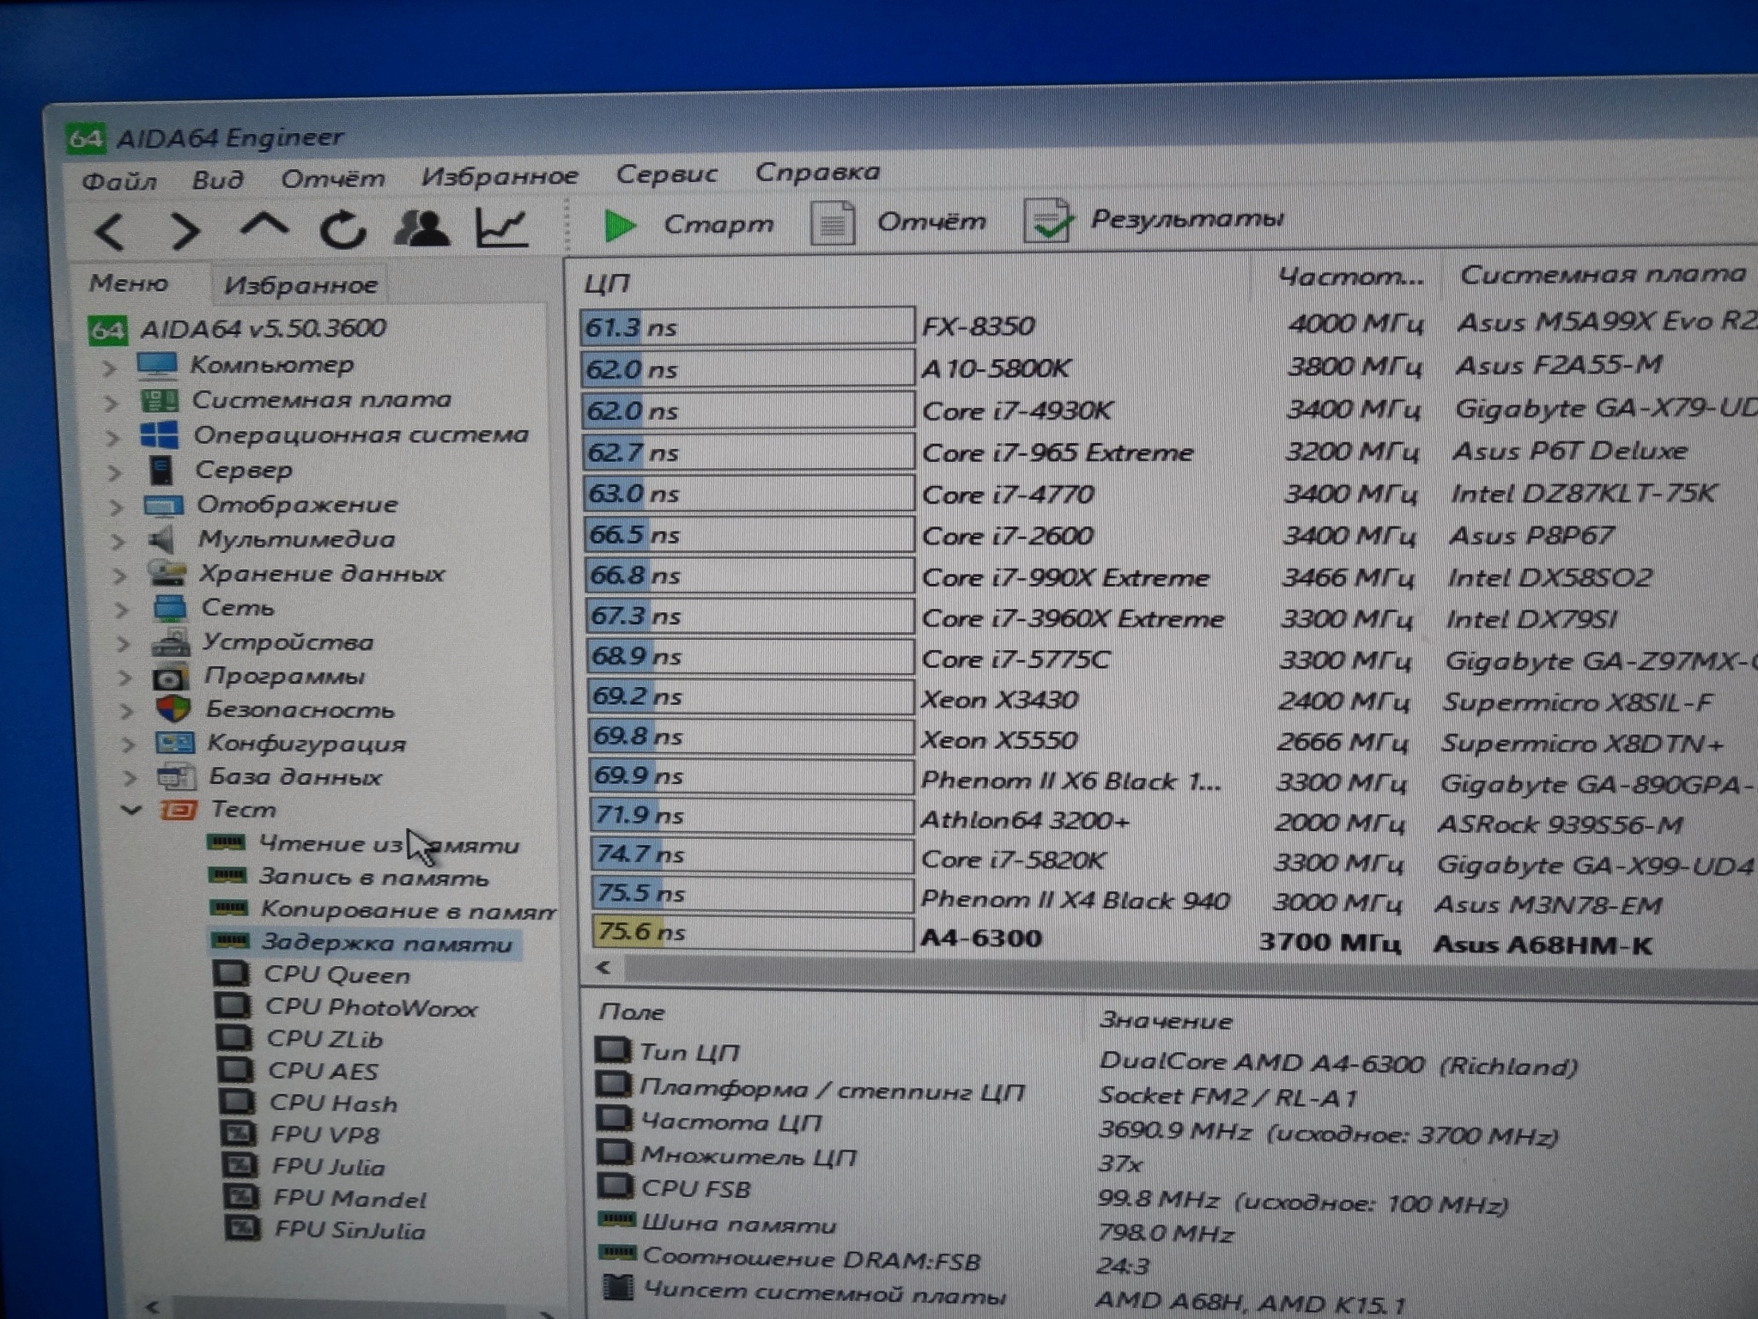Expand the Сеть tree node
Image resolution: width=1758 pixels, height=1319 pixels.
click(x=121, y=611)
